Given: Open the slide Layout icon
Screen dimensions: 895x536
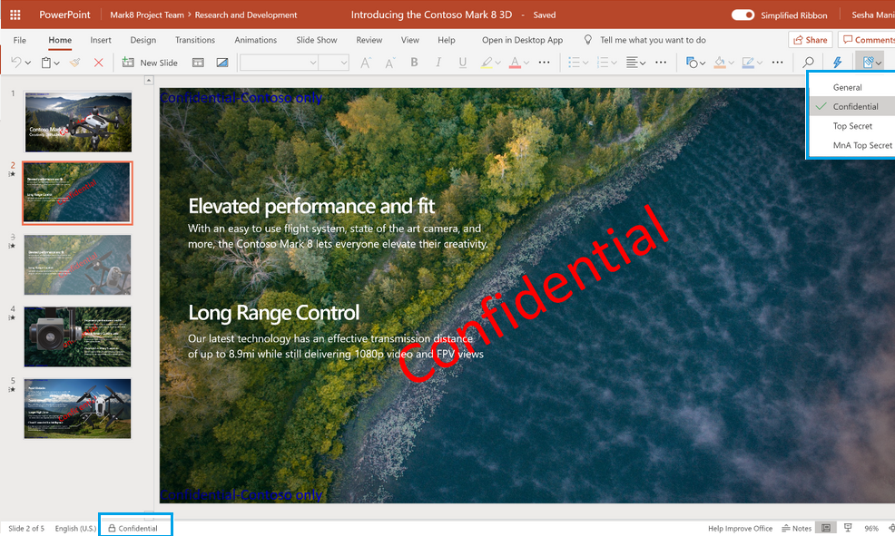Looking at the screenshot, I should tap(198, 63).
